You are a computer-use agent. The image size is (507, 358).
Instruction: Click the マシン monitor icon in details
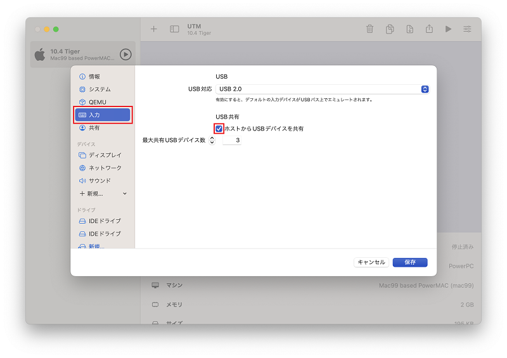click(155, 285)
